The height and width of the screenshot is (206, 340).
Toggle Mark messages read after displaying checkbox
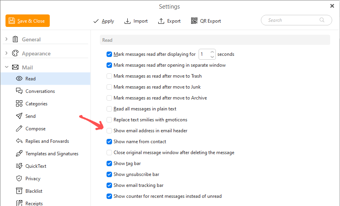(109, 54)
